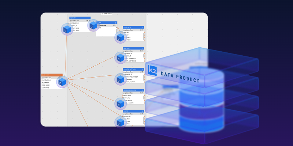Open the RECOMMENDATIONS table kebab menu

pyautogui.click(x=142, y=90)
